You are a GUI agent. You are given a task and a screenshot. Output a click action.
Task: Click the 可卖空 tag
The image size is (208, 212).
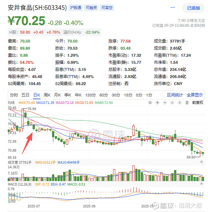107,8
